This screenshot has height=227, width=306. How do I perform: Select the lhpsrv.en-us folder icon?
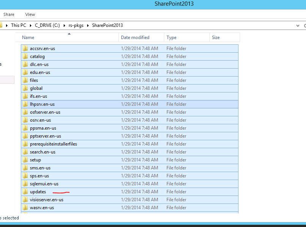click(25, 104)
